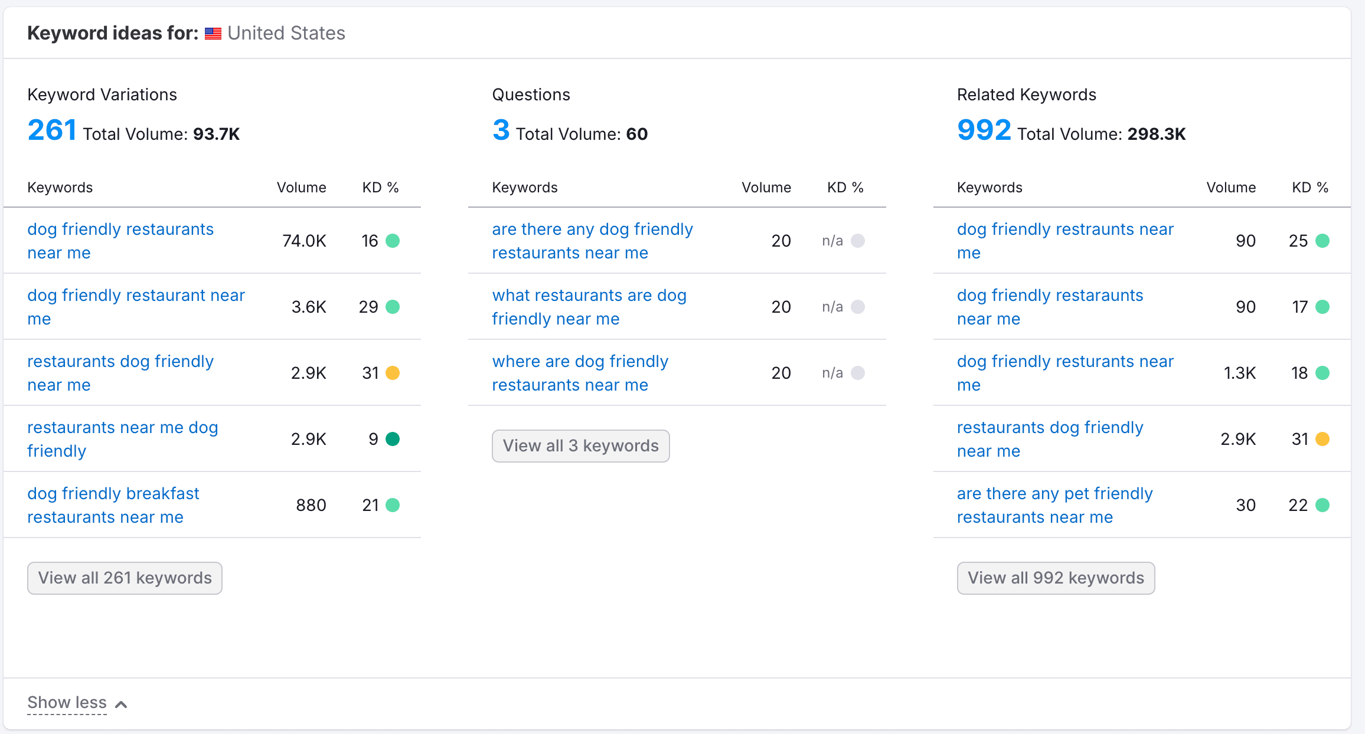
Task: Click yellow KD dot in Related Keywords column
Action: click(1322, 439)
